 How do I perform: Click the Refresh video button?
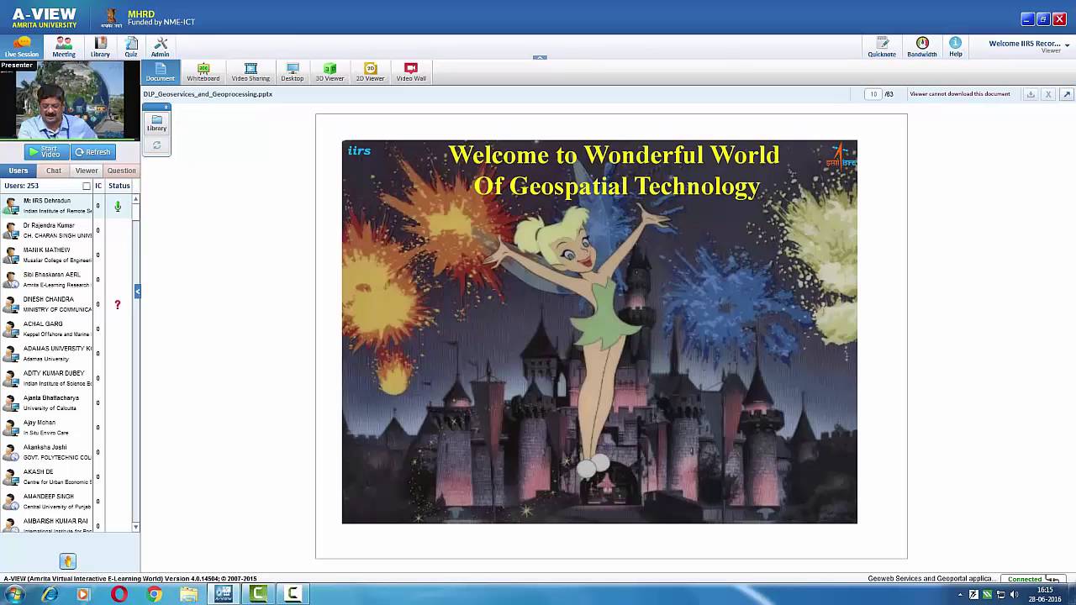92,152
